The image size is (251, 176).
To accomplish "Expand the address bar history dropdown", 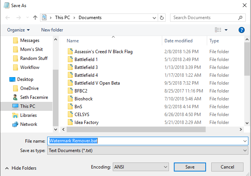I will pyautogui.click(x=154, y=18).
